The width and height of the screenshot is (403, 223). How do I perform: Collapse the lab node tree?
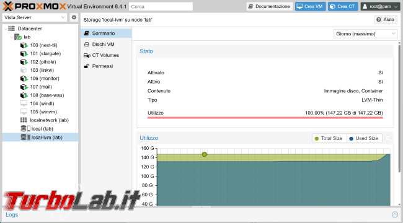[12, 37]
